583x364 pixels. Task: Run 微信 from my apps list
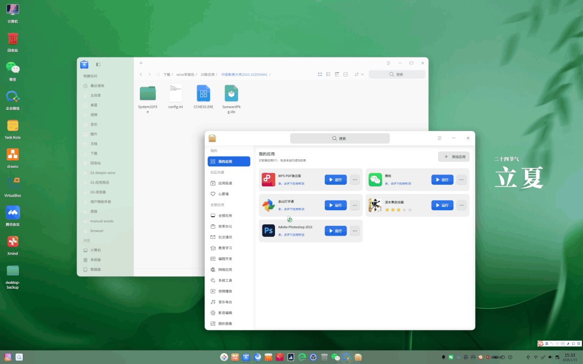442,180
